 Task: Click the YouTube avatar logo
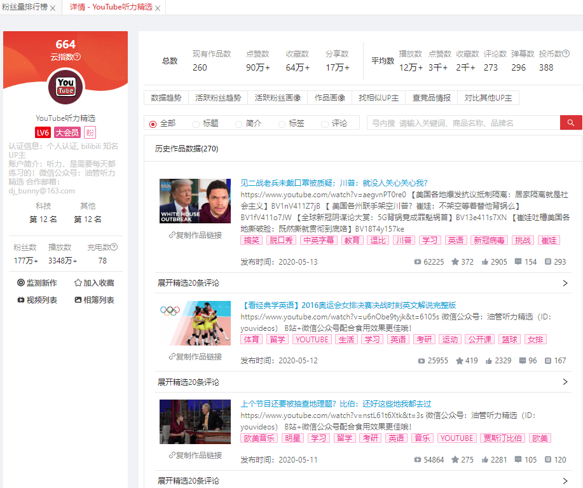click(66, 87)
